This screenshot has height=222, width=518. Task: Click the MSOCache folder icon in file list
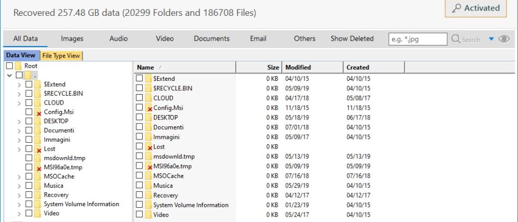[x=149, y=175]
